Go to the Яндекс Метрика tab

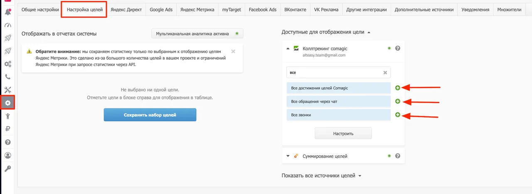tap(197, 10)
